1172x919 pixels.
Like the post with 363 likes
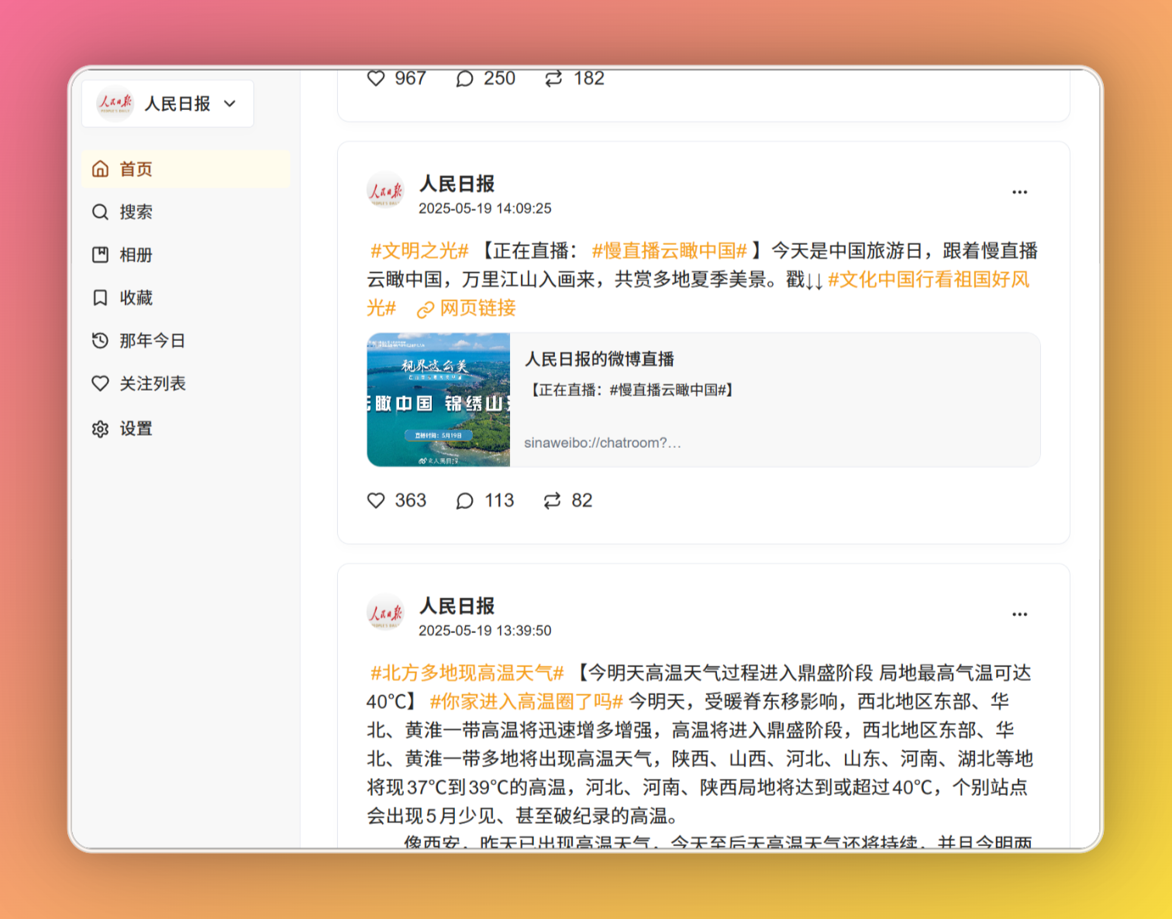(376, 501)
